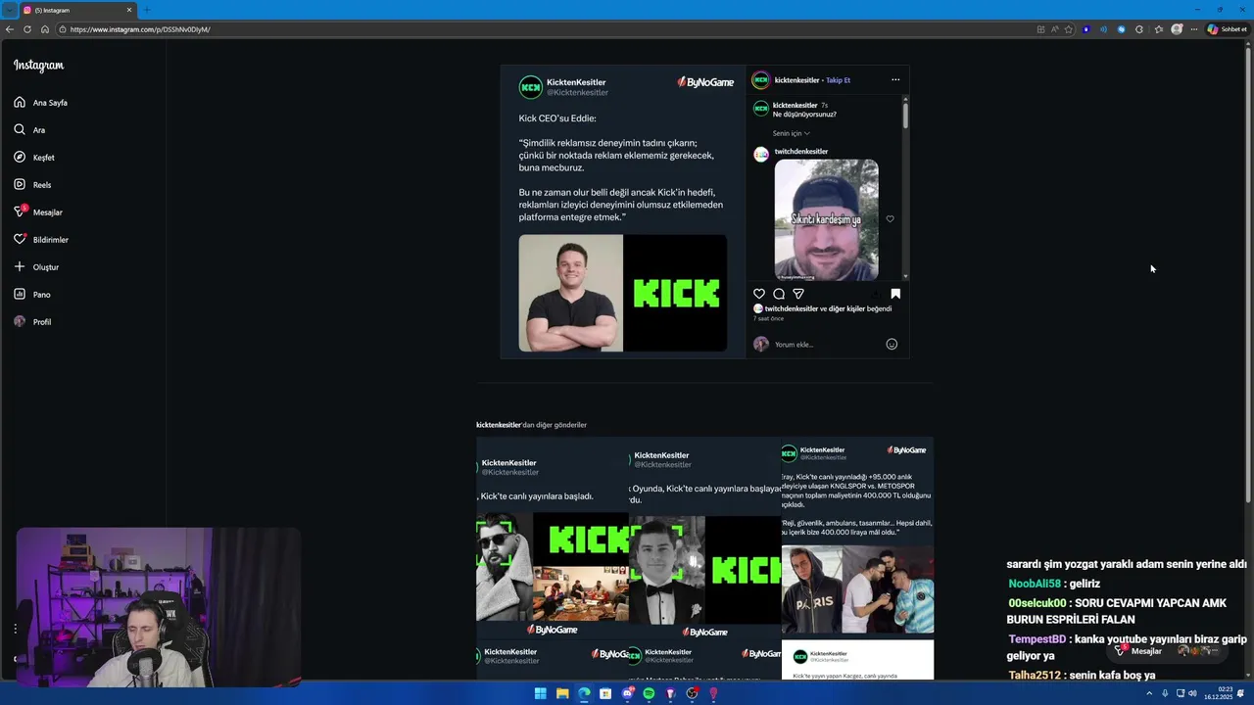
Task: Open Microsoft Store from the taskbar
Action: 605,693
